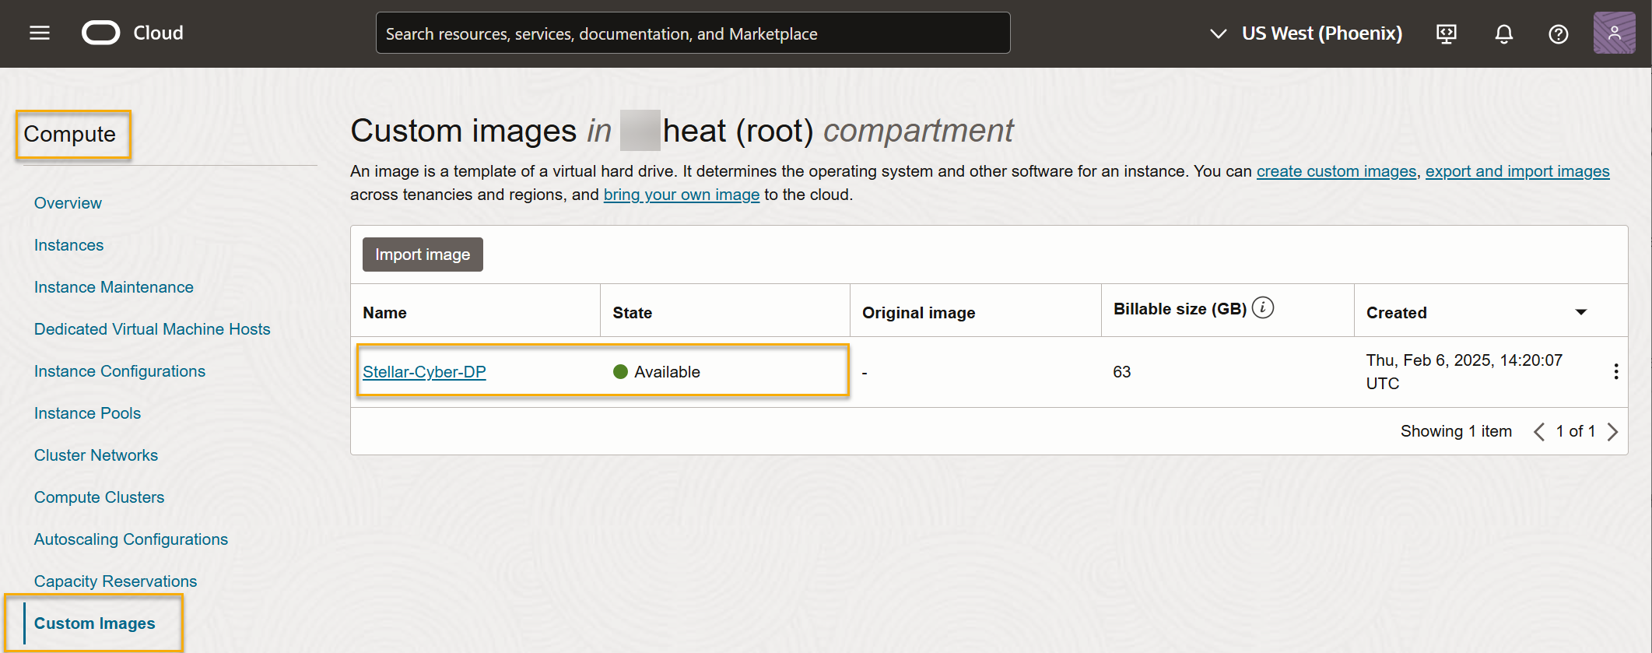Open Instance Pools from the sidebar
Image resolution: width=1652 pixels, height=653 pixels.
[x=87, y=413]
